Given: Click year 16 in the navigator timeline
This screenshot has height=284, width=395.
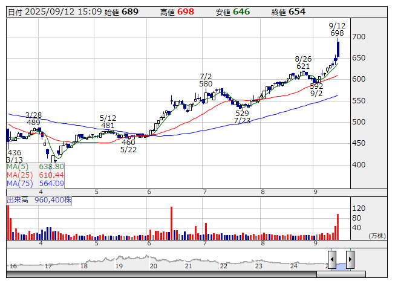Looking at the screenshot, I should click(x=13, y=266).
